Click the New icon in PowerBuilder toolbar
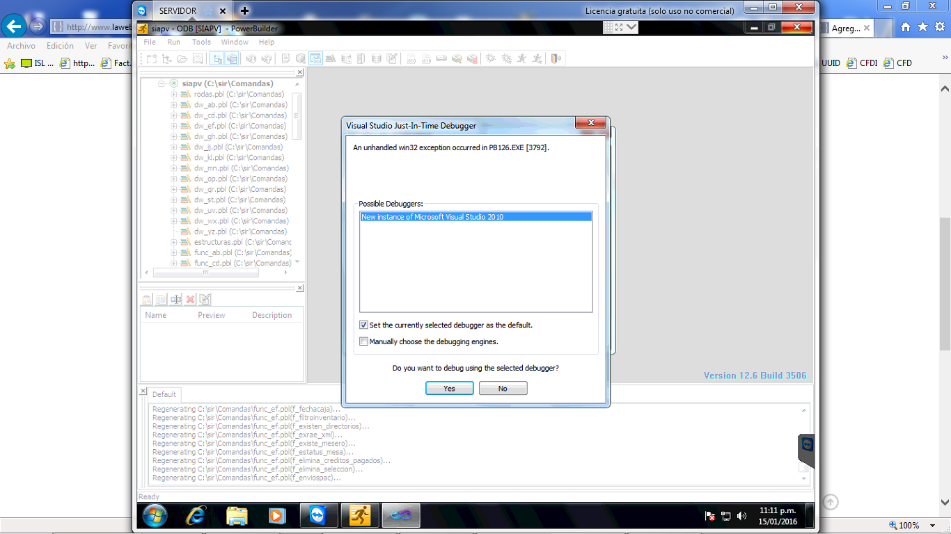Image resolution: width=951 pixels, height=534 pixels. pyautogui.click(x=152, y=59)
